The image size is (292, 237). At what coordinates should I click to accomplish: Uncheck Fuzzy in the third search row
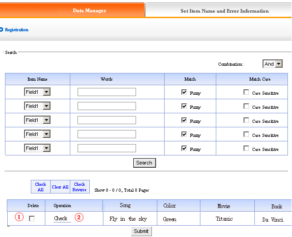(184, 120)
